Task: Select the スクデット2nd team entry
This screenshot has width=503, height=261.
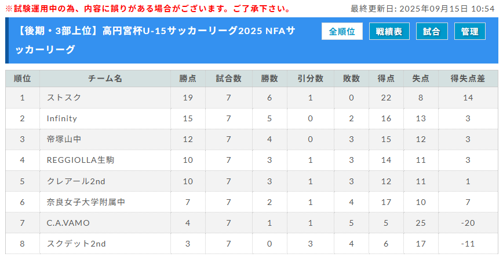Action: tap(76, 244)
